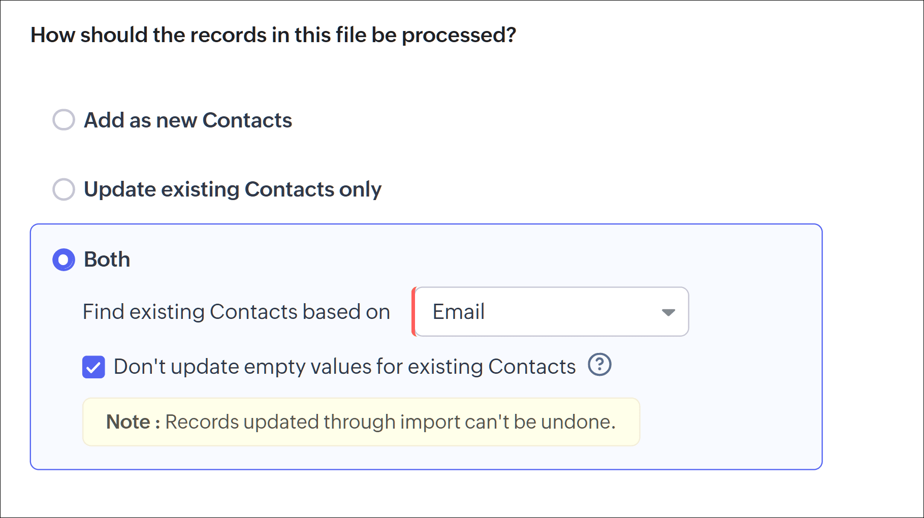This screenshot has height=518, width=924.
Task: Click the 'Add as new Contacts' label text
Action: (x=188, y=120)
